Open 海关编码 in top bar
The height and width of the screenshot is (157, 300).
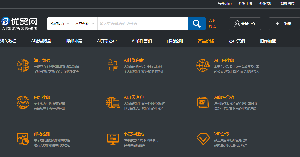coord(224,3)
